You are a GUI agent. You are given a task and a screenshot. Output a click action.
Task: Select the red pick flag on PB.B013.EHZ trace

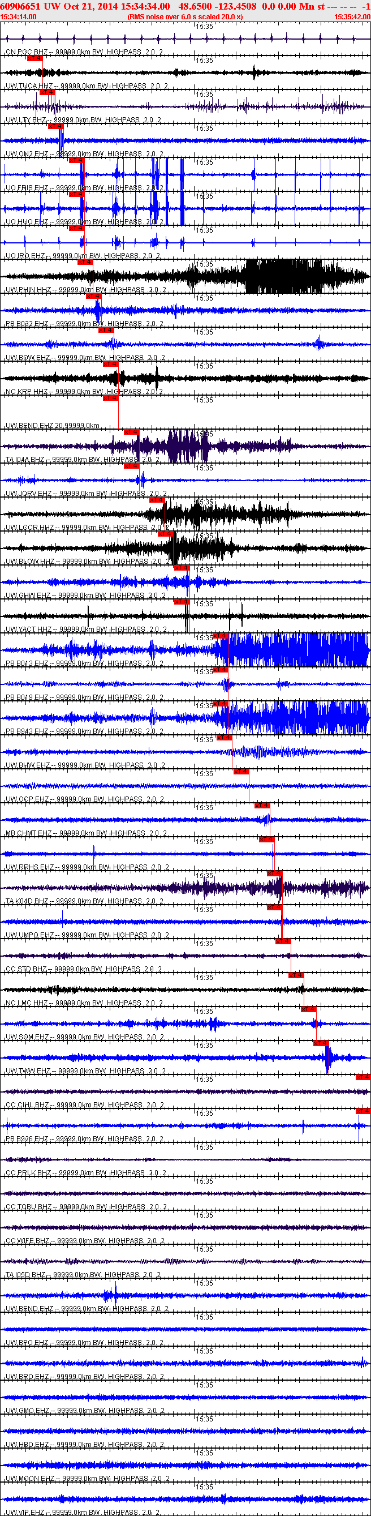(221, 636)
